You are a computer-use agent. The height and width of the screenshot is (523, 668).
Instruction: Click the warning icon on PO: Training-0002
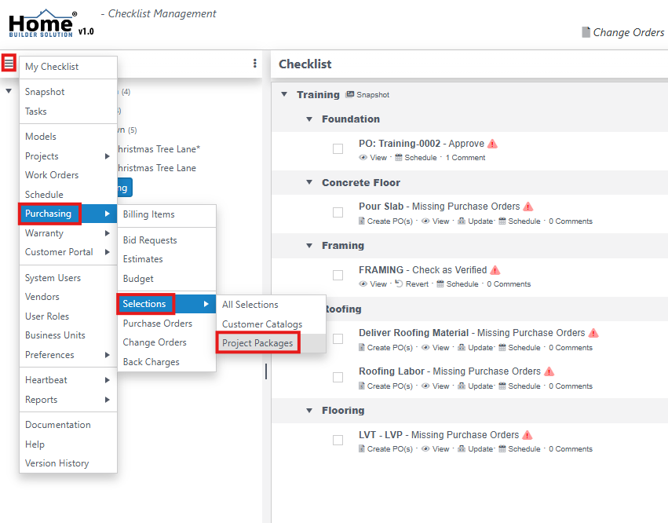tap(492, 144)
